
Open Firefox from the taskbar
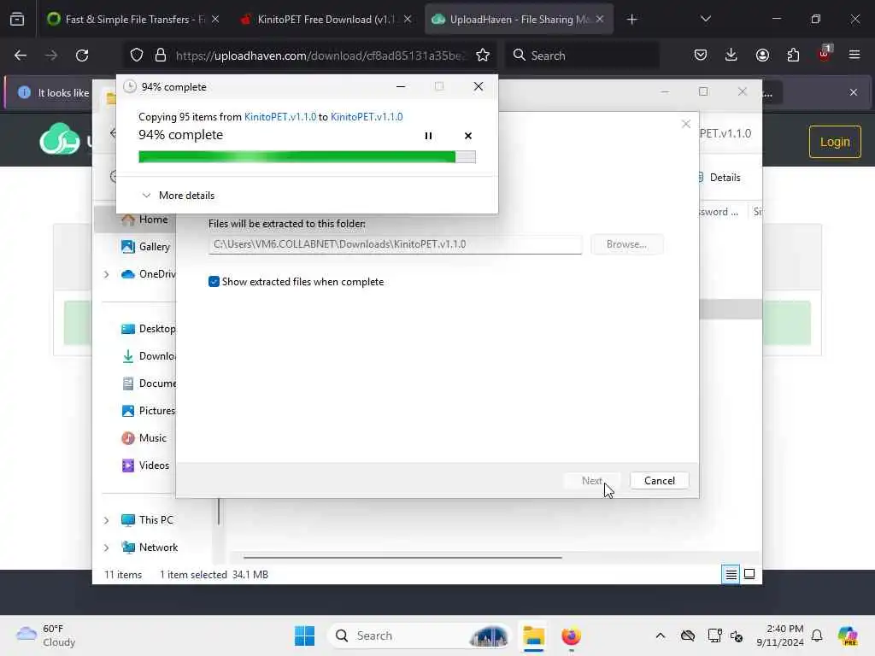[571, 635]
